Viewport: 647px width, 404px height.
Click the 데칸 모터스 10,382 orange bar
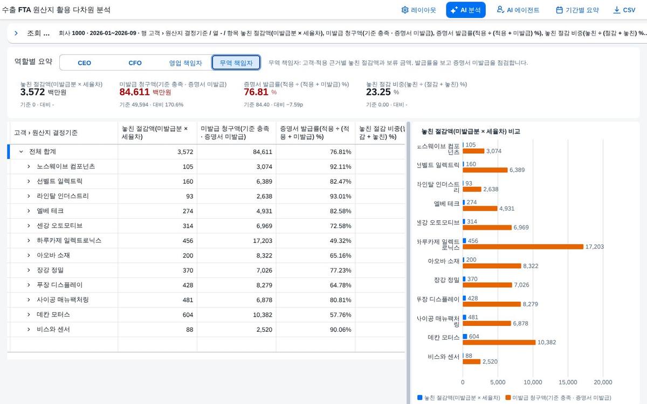(x=499, y=343)
